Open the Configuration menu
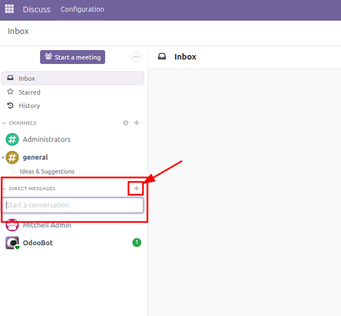 point(82,9)
